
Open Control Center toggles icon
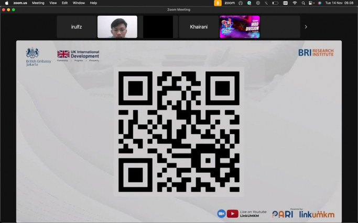coord(311,3)
